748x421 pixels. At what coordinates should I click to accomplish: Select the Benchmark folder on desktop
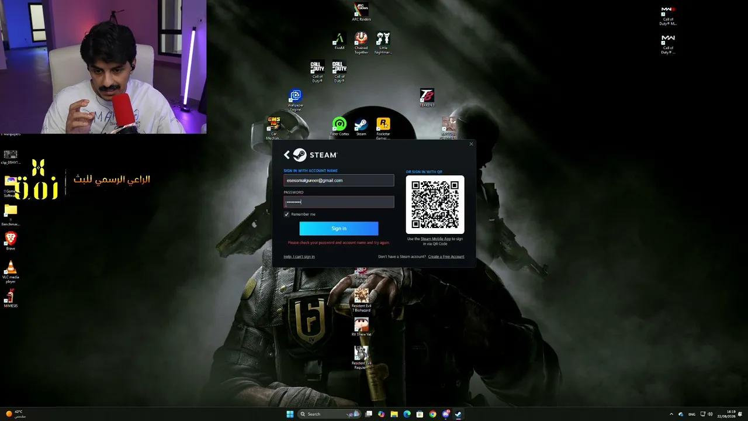click(11, 215)
